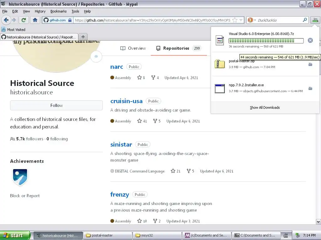View stargazers of narc repository
This screenshot has height=240, width=321.
pos(141,77)
